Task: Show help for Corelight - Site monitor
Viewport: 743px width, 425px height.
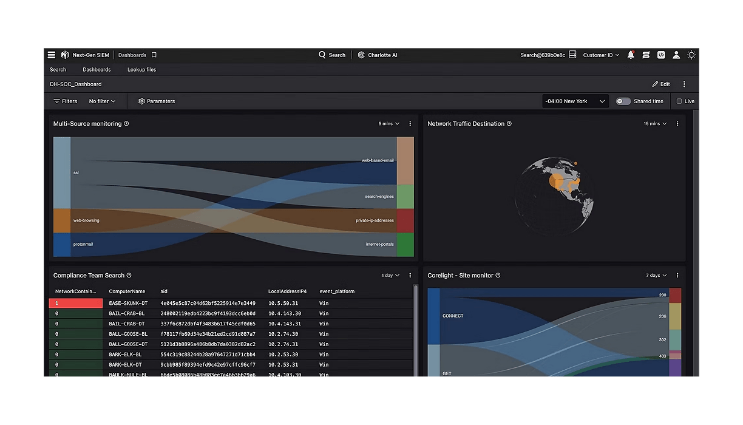Action: 498,276
